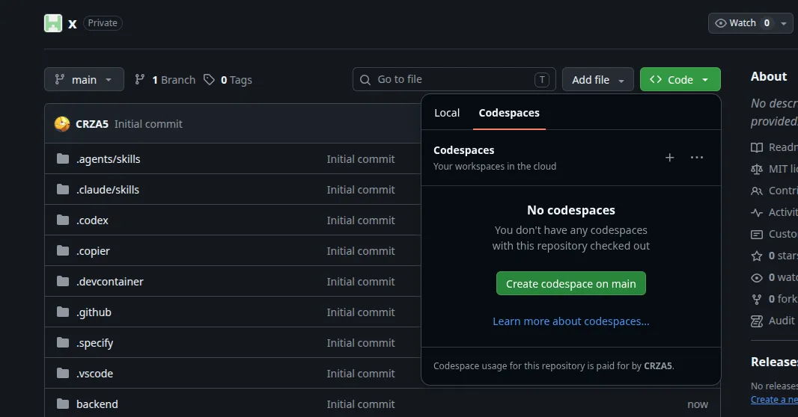
Task: Click Initial commit message for .agents/skills row
Action: click(x=361, y=159)
